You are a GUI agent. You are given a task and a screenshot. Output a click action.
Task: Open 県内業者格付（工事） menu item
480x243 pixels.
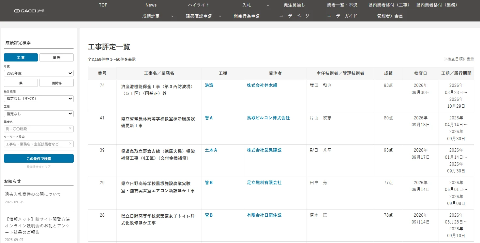[389, 5]
